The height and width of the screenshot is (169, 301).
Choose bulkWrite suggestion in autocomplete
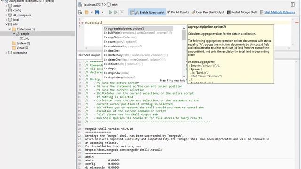pyautogui.click(x=138, y=33)
